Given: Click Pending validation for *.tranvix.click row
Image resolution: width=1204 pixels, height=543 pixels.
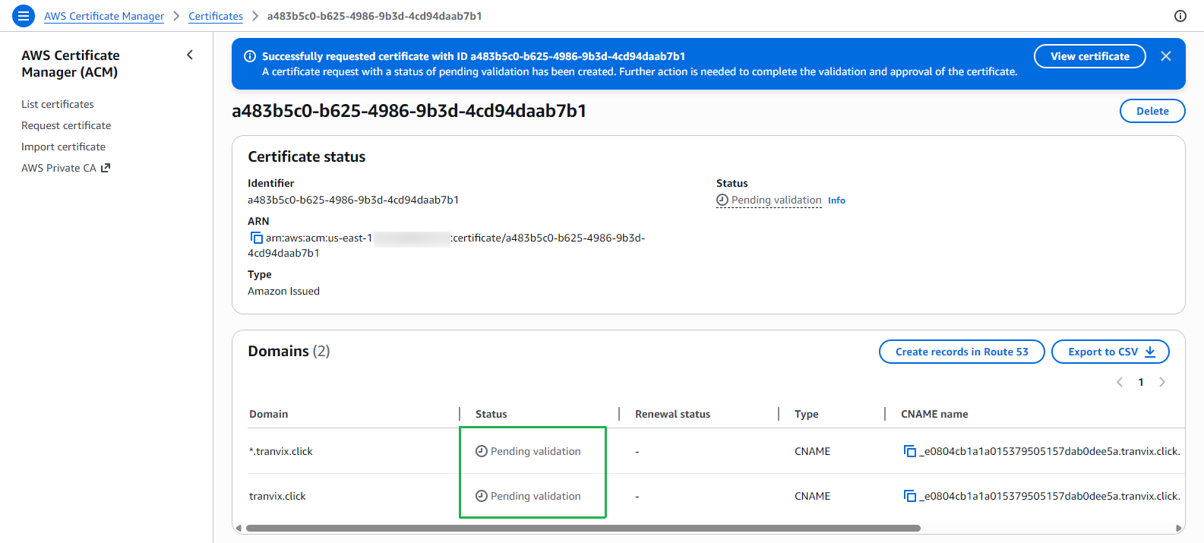Looking at the screenshot, I should point(528,451).
